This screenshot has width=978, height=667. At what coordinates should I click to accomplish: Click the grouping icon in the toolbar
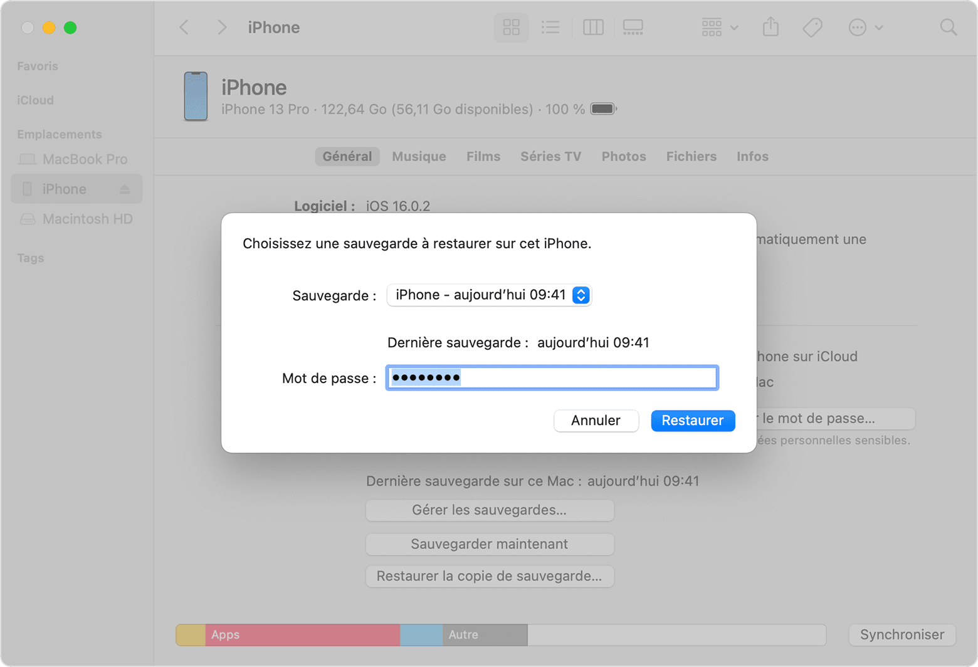pyautogui.click(x=712, y=27)
